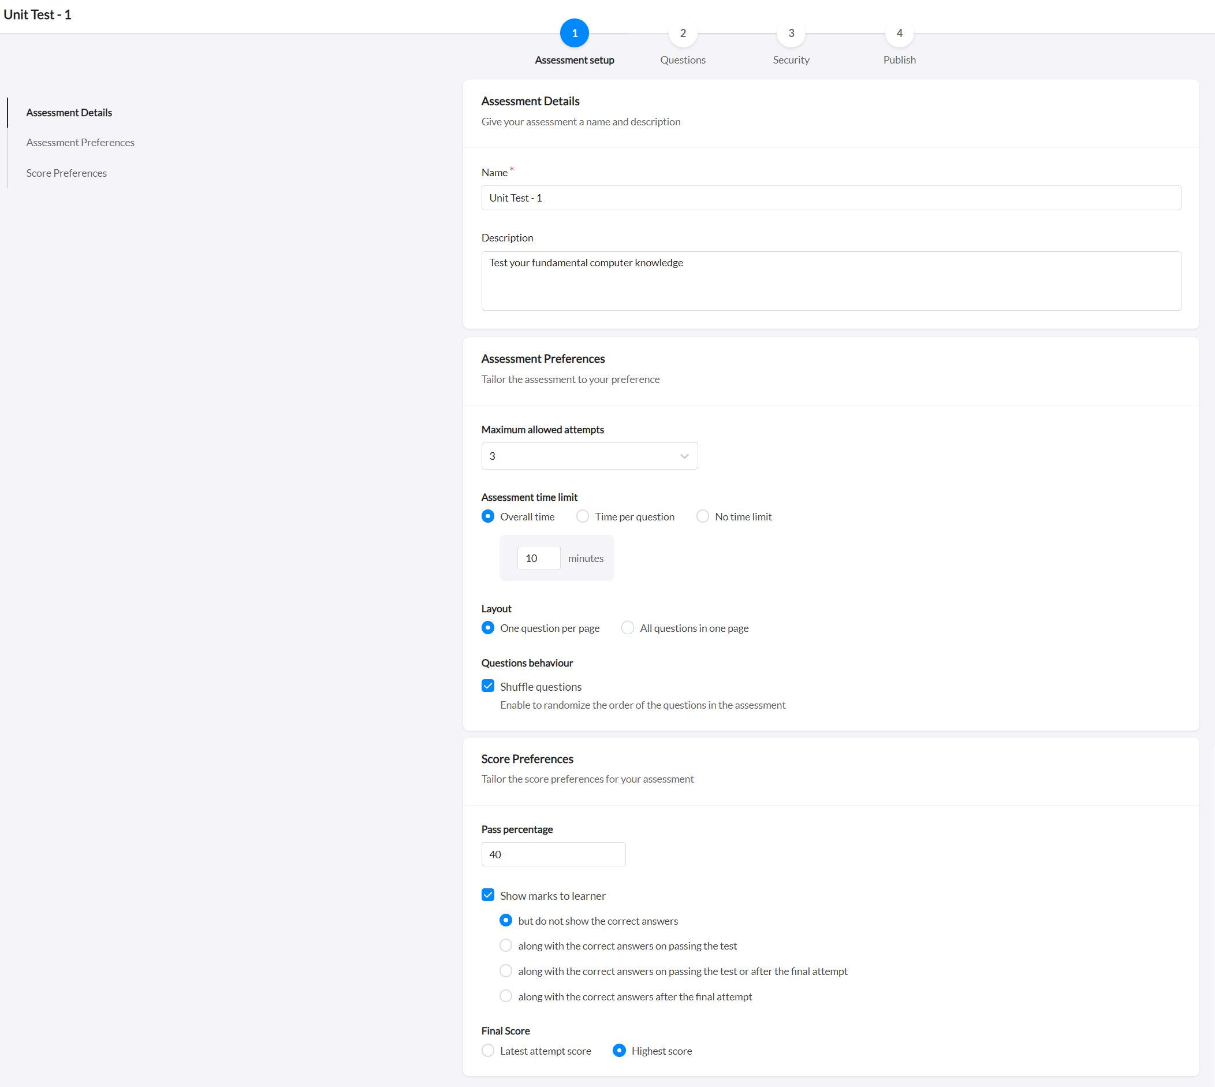1215x1087 pixels.
Task: Select Latest attempt score radio button
Action: tap(488, 1050)
